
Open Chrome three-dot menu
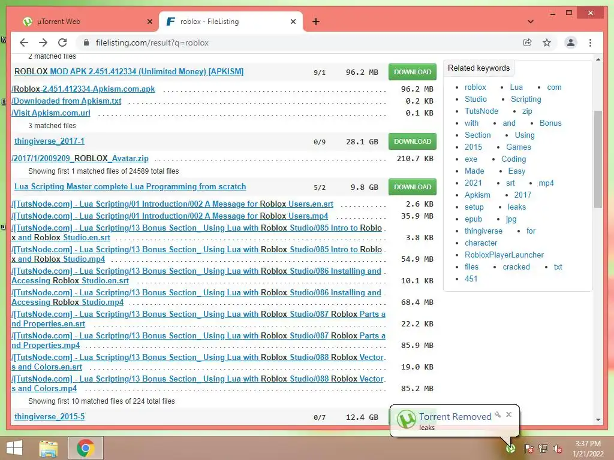point(590,43)
